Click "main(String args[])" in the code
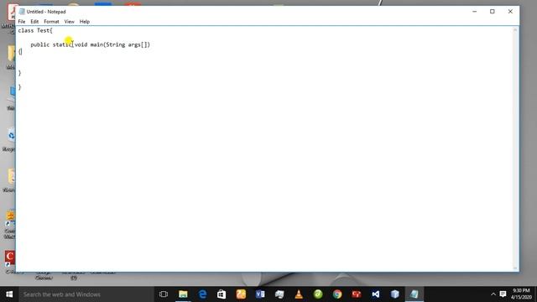Image resolution: width=537 pixels, height=302 pixels. pos(120,44)
